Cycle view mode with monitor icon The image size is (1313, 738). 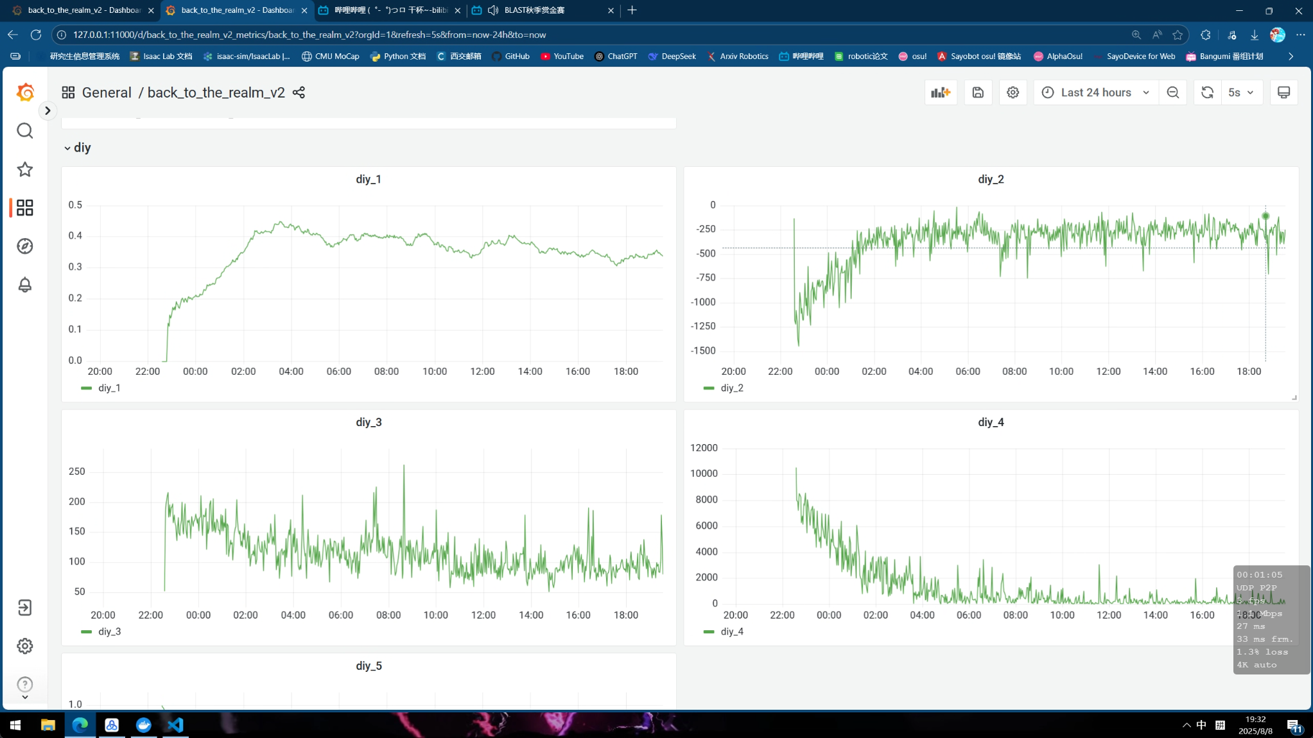tap(1283, 92)
